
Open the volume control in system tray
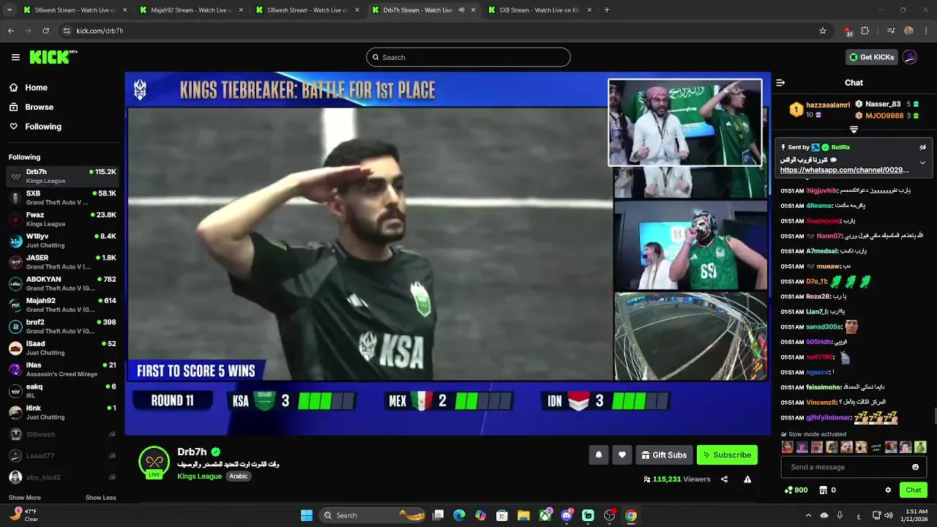pyautogui.click(x=888, y=515)
